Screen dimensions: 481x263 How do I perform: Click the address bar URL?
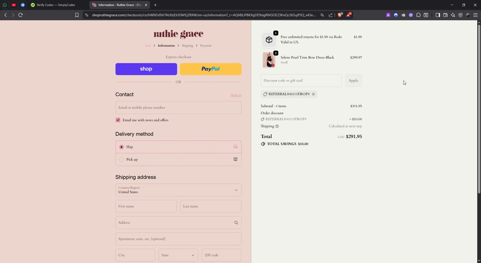pos(204,15)
